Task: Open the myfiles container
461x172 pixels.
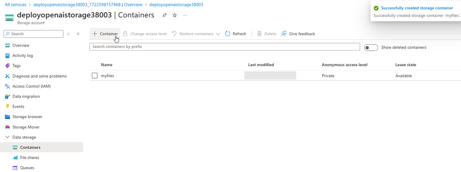Action: [108, 75]
